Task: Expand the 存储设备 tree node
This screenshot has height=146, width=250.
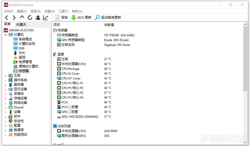Action: click(6, 99)
